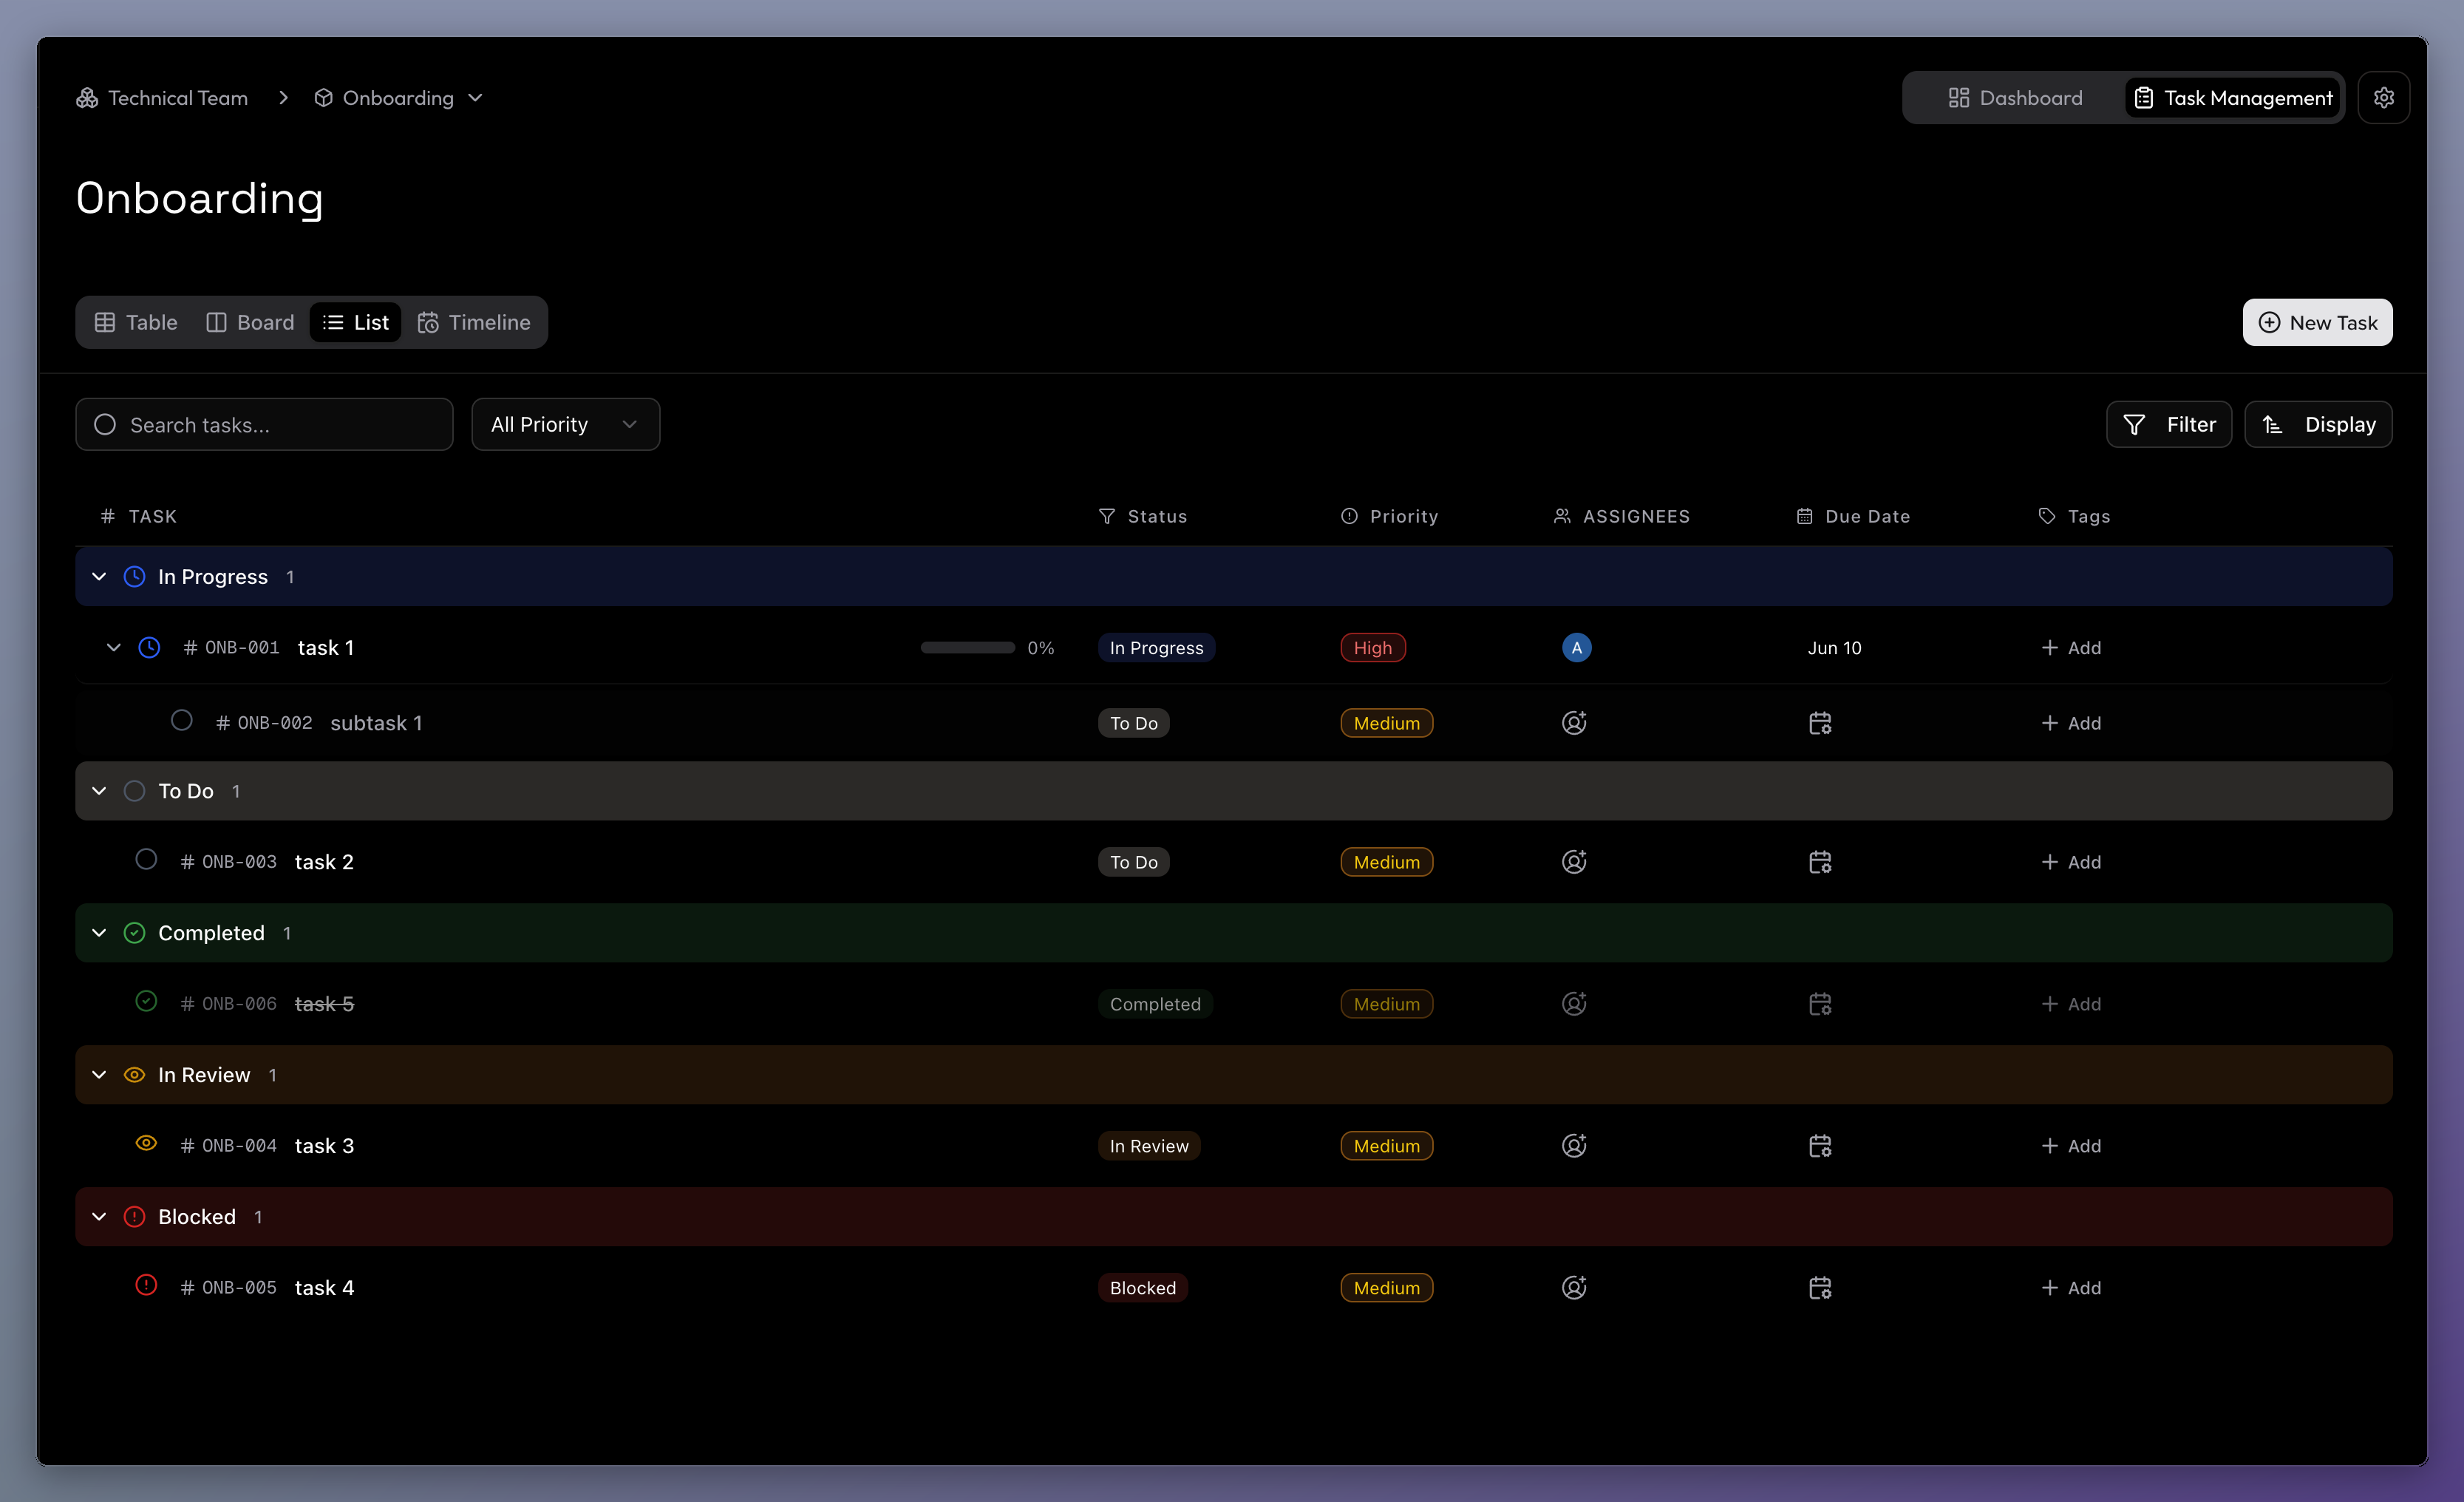2464x1502 pixels.
Task: Click the In Progress group clock icon
Action: tap(134, 577)
